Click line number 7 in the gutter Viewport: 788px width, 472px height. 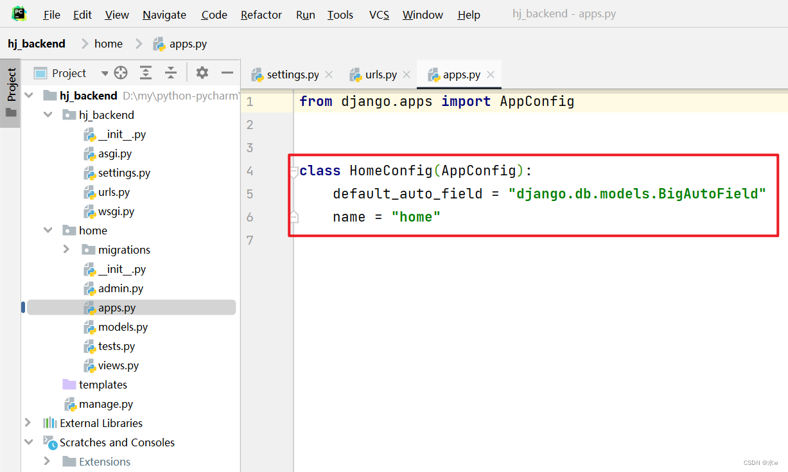coord(249,240)
